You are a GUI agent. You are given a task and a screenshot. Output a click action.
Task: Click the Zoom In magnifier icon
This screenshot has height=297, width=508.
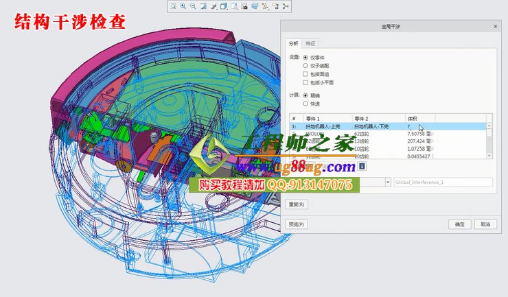click(183, 6)
